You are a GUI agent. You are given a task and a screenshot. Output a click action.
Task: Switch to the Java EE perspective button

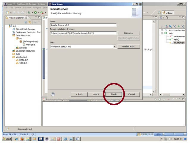168,13
